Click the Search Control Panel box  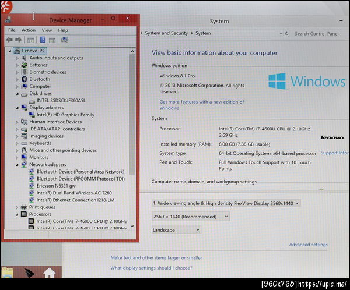coord(317,34)
